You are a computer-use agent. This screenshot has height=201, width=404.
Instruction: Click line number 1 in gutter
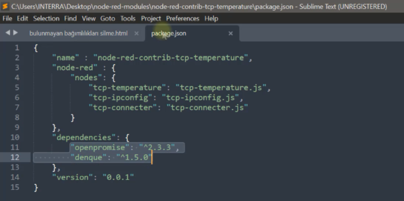pyautogui.click(x=17, y=48)
